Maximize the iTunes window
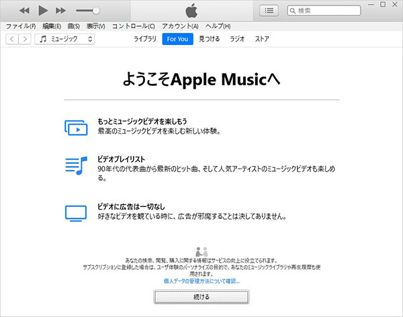Image resolution: width=403 pixels, height=317 pixels. coord(383,5)
